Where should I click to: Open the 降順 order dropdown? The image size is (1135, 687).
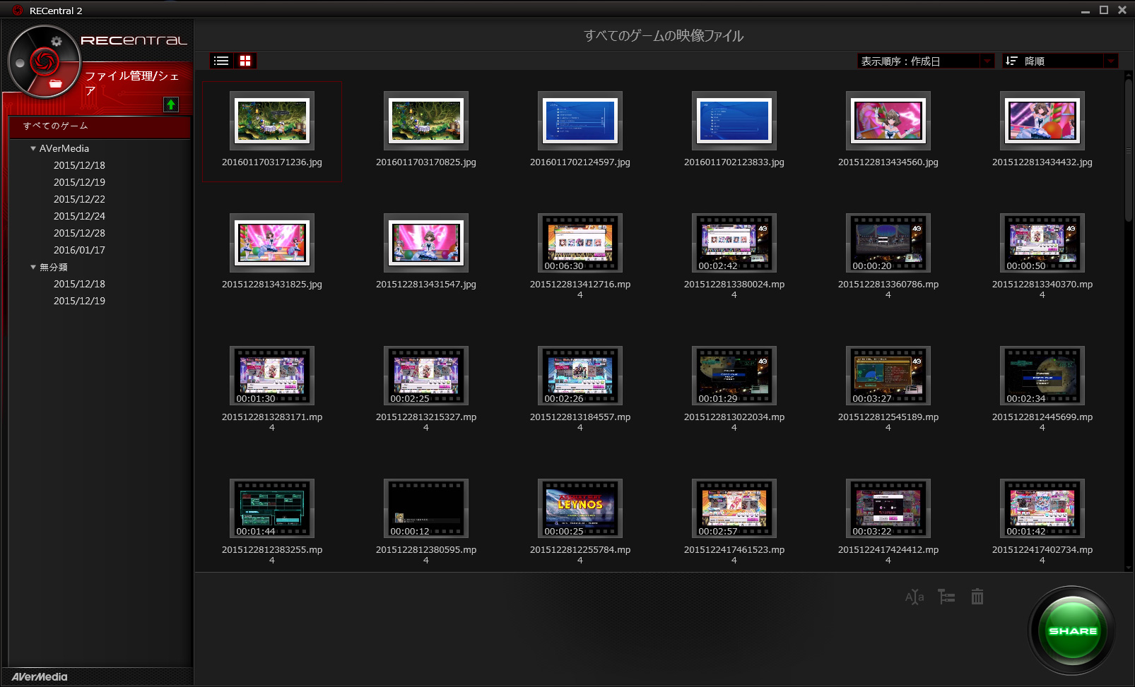tap(1061, 61)
